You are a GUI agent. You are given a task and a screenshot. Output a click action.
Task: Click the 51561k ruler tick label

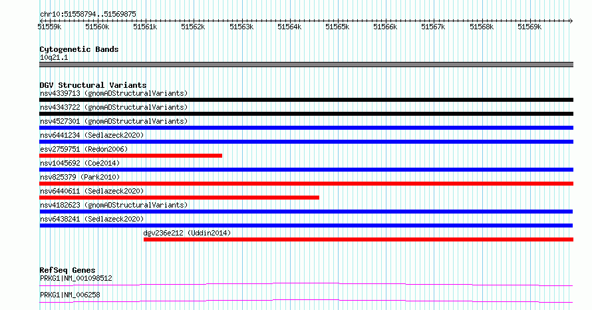pyautogui.click(x=145, y=27)
